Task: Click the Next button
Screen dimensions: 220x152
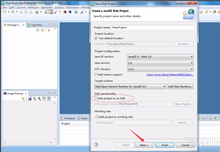Action: [x=144, y=145]
